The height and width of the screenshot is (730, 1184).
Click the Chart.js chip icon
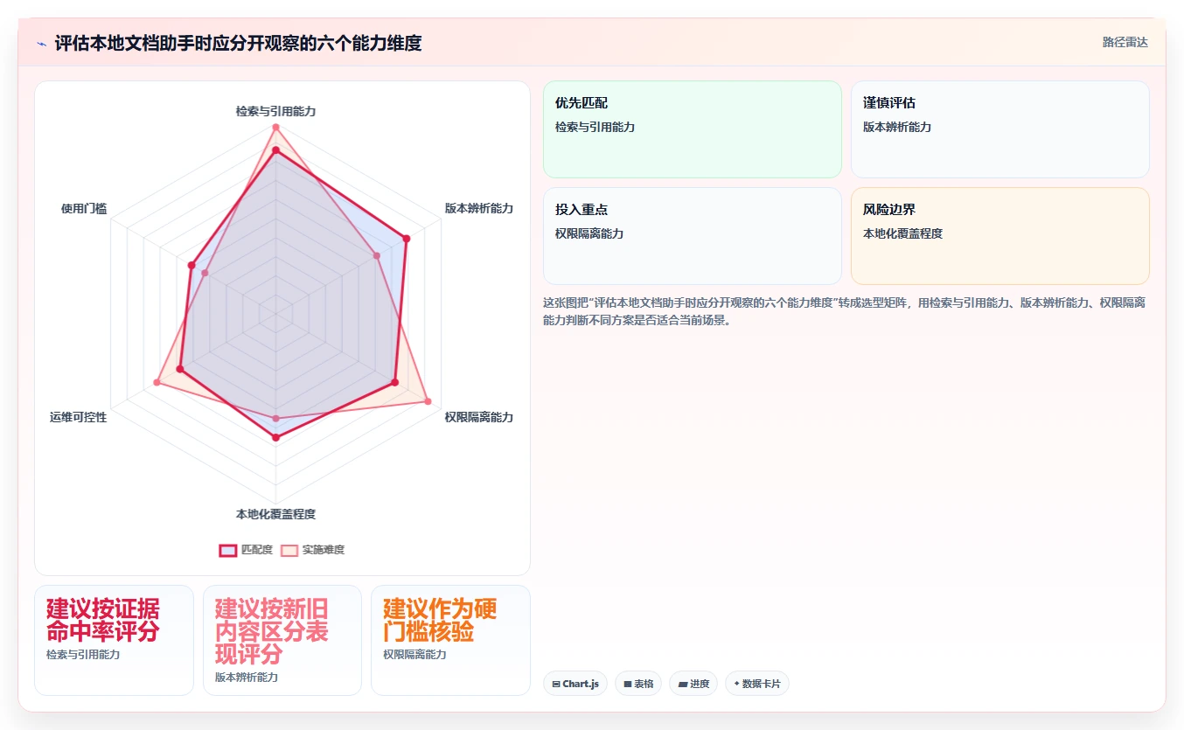click(x=556, y=685)
